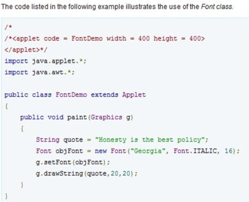The width and height of the screenshot is (249, 202).
Task: Click the 'Graphics' parameter type
Action: (x=106, y=117)
